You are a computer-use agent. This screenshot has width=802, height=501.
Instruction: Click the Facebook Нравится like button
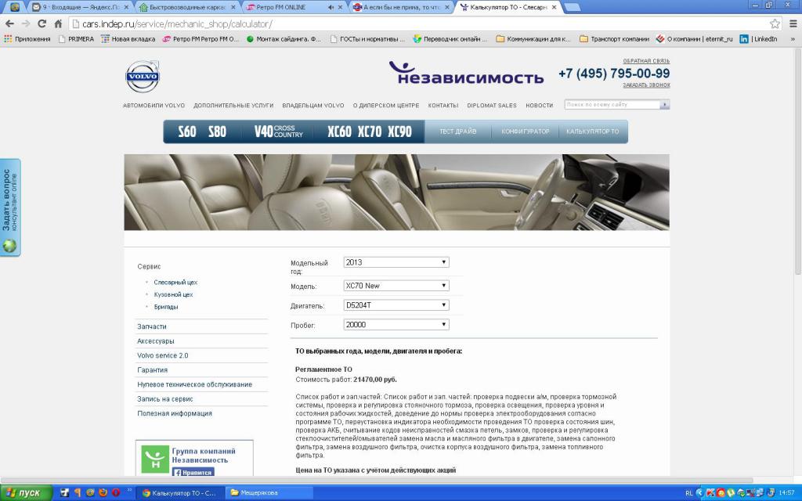pyautogui.click(x=193, y=472)
